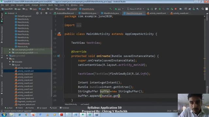Open the Build menu

tap(50, 5)
